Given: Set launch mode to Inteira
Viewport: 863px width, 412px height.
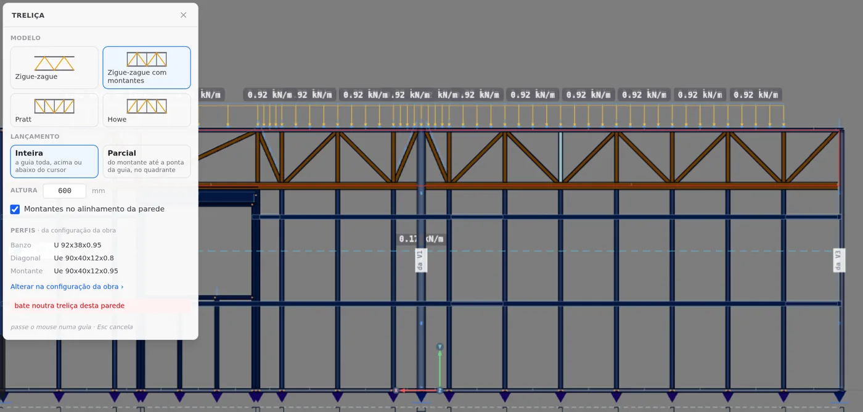Looking at the screenshot, I should 54,162.
